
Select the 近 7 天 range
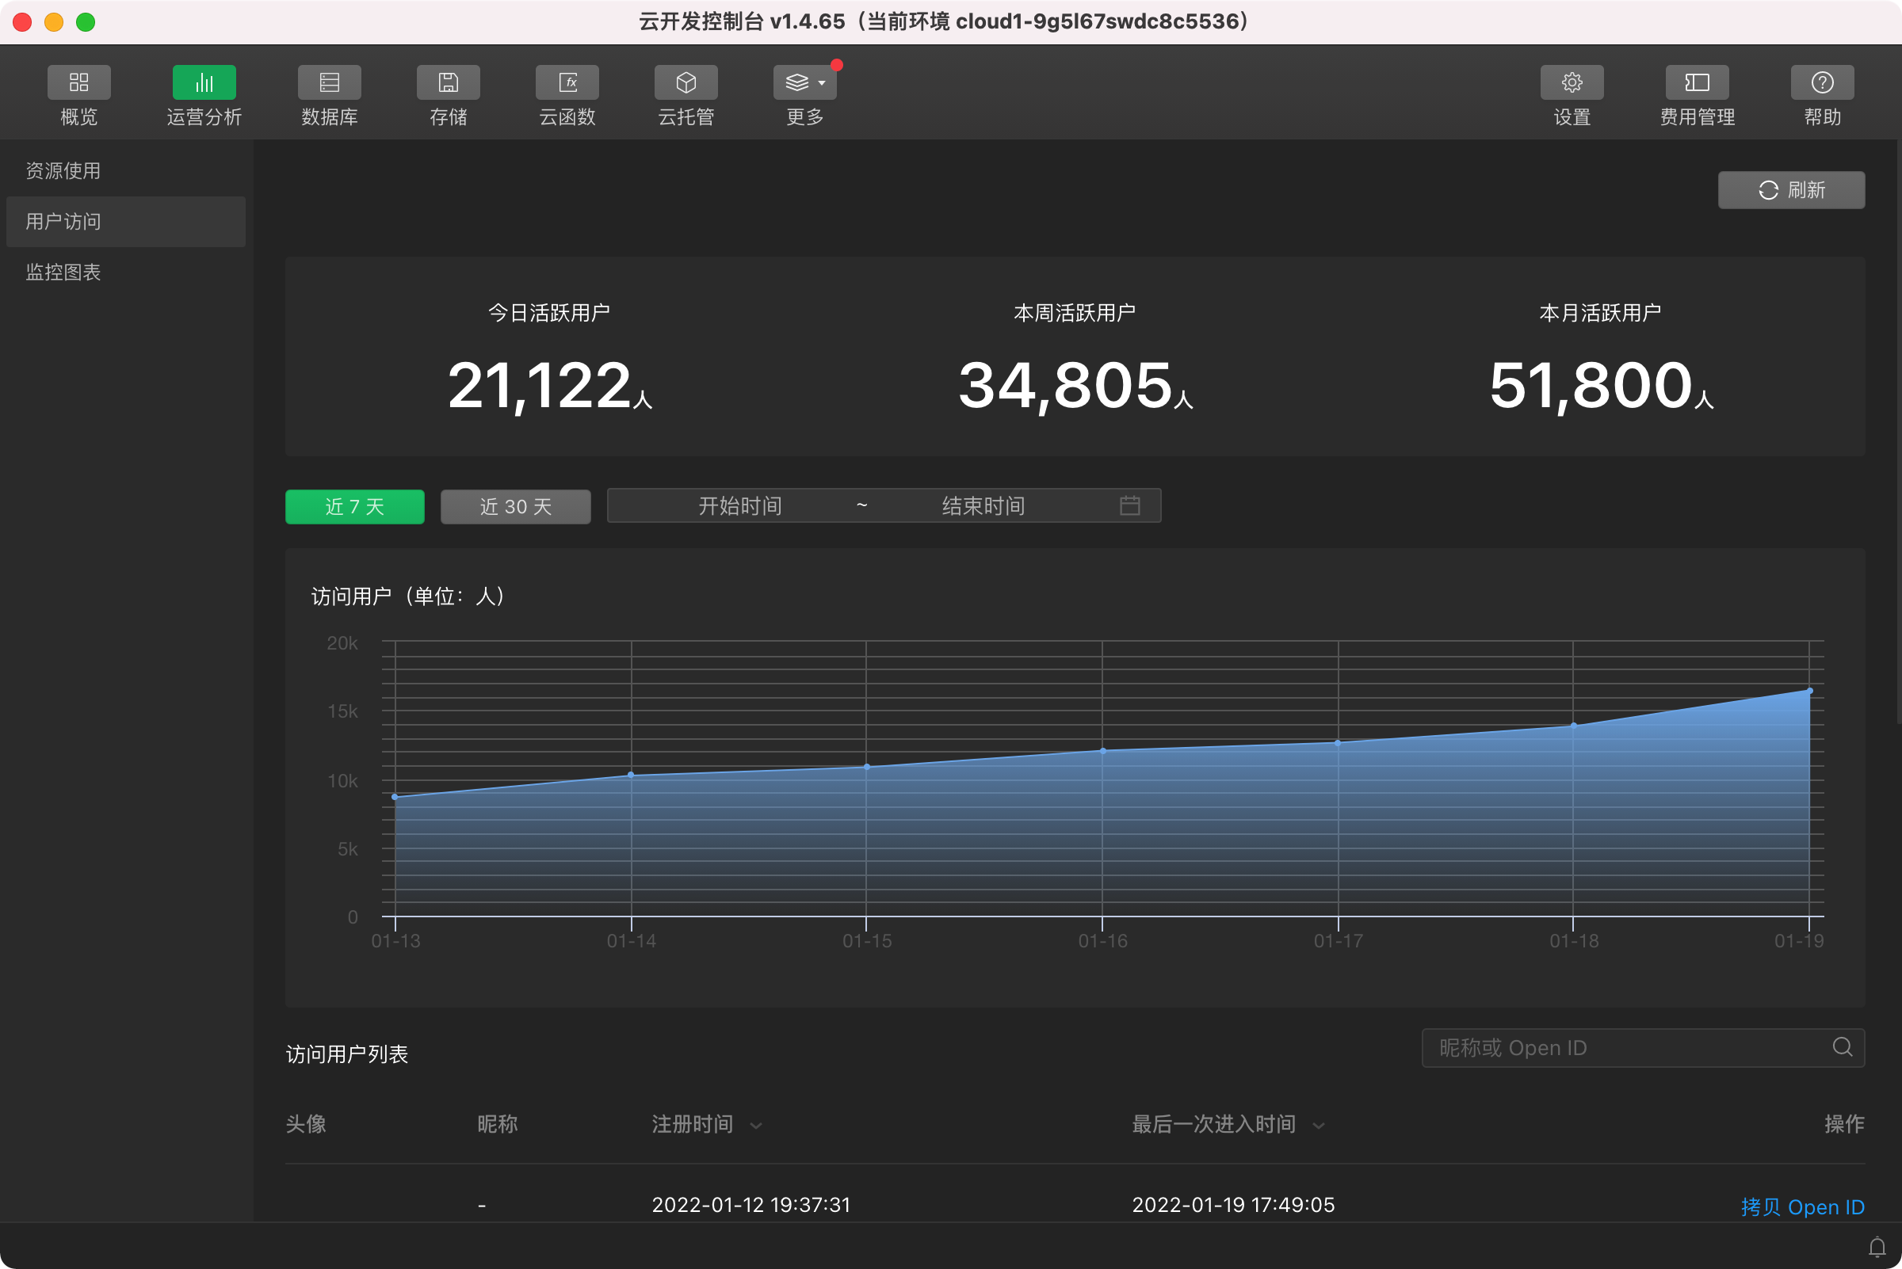pyautogui.click(x=355, y=507)
